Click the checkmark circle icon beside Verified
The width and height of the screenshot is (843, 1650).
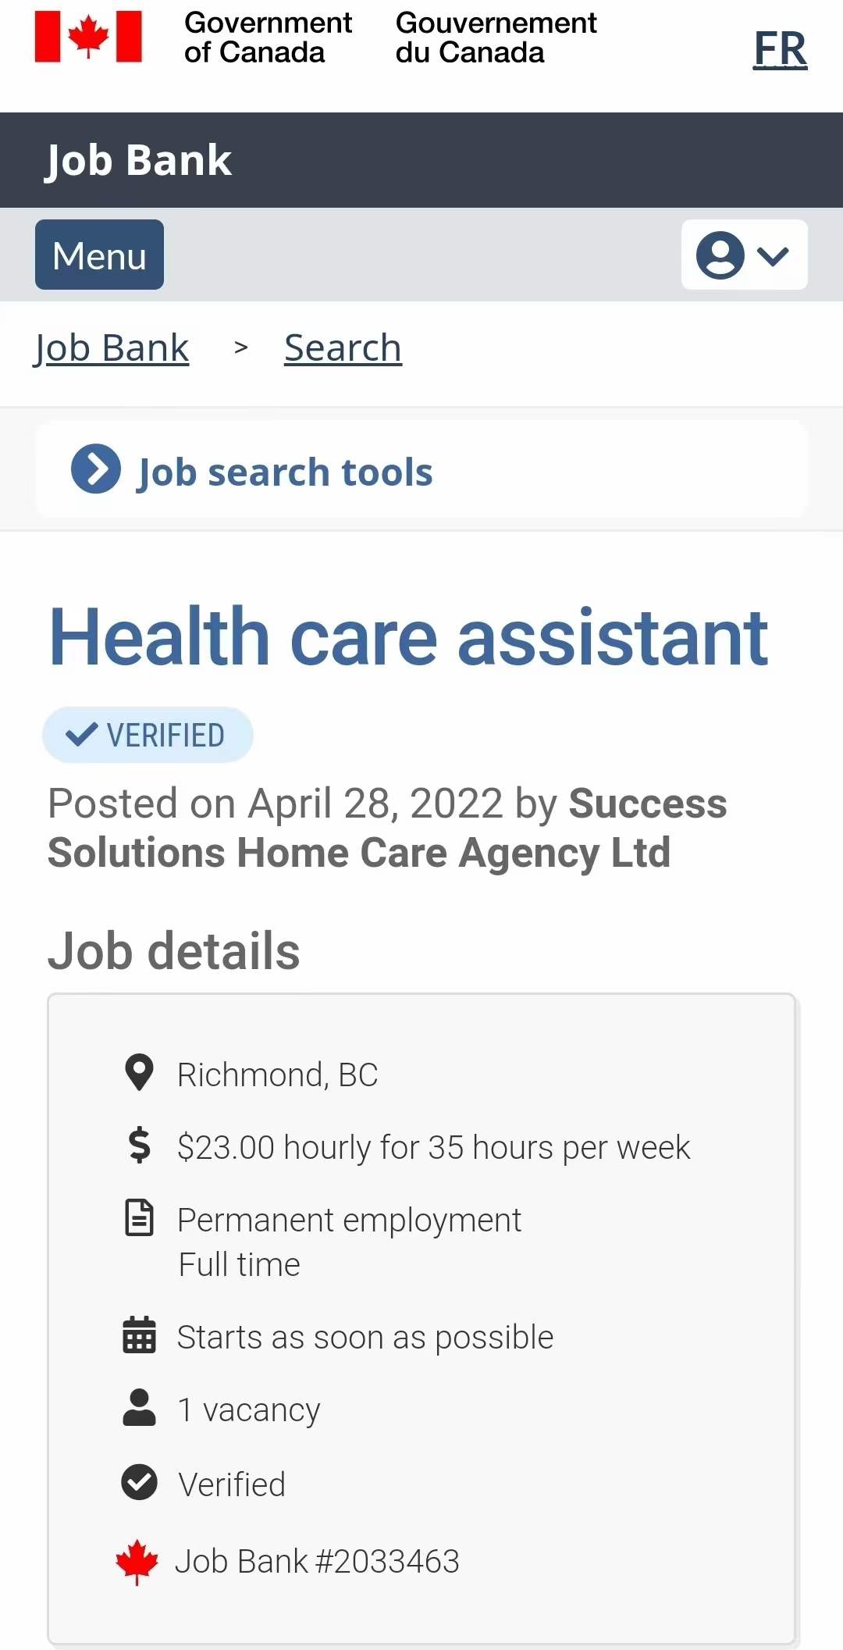(x=140, y=1482)
